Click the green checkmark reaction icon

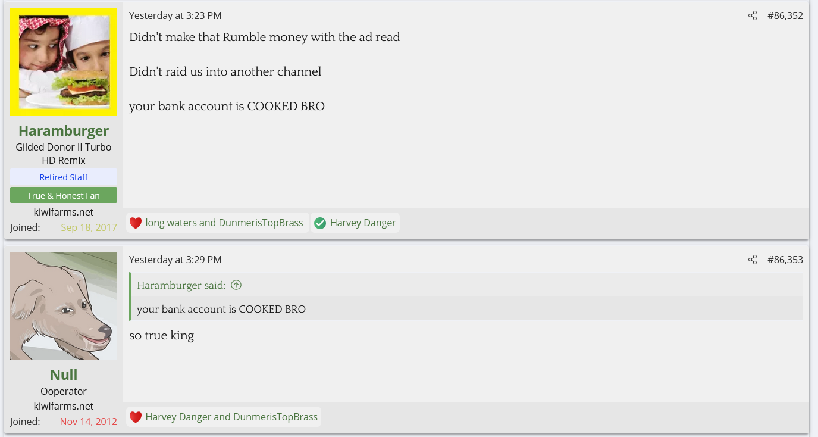[x=320, y=223]
